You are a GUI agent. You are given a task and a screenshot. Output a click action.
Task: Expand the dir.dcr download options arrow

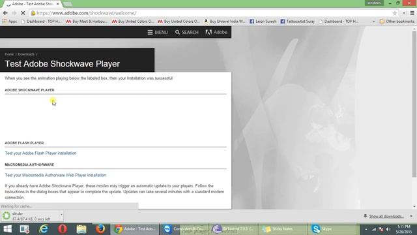pyautogui.click(x=61, y=215)
